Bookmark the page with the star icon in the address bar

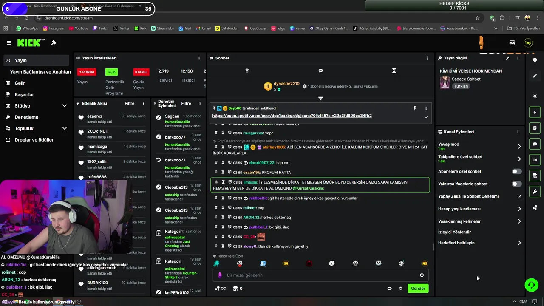478,18
